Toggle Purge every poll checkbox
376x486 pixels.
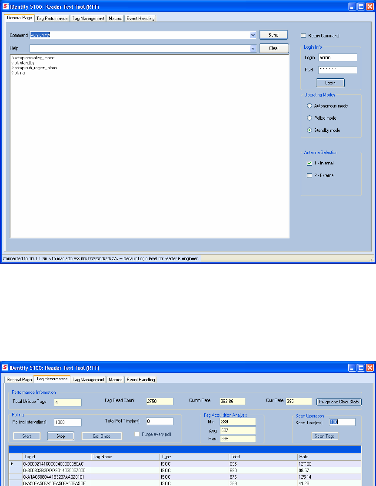137,434
